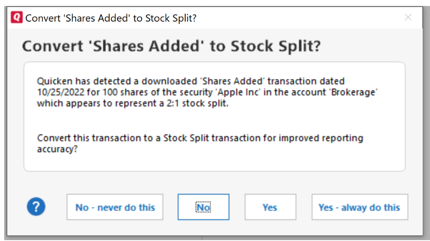Close the Convert Shares Added dialog
This screenshot has height=241, width=430.
click(408, 17)
